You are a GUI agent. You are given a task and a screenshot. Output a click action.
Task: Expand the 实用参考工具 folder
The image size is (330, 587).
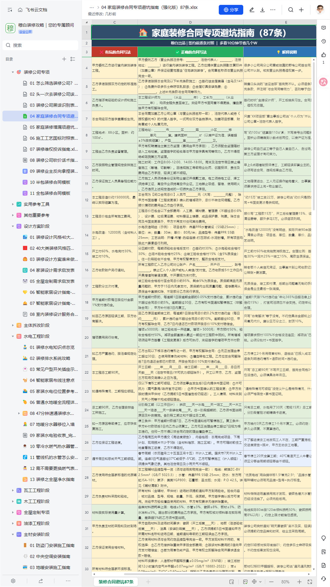coord(13,204)
